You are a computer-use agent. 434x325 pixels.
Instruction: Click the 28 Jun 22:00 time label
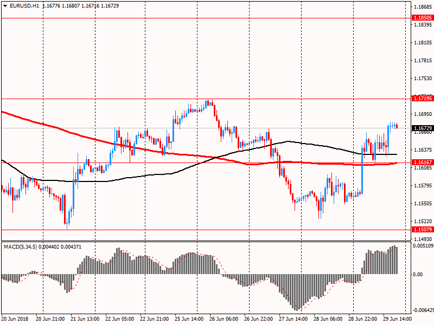pyautogui.click(x=362, y=318)
